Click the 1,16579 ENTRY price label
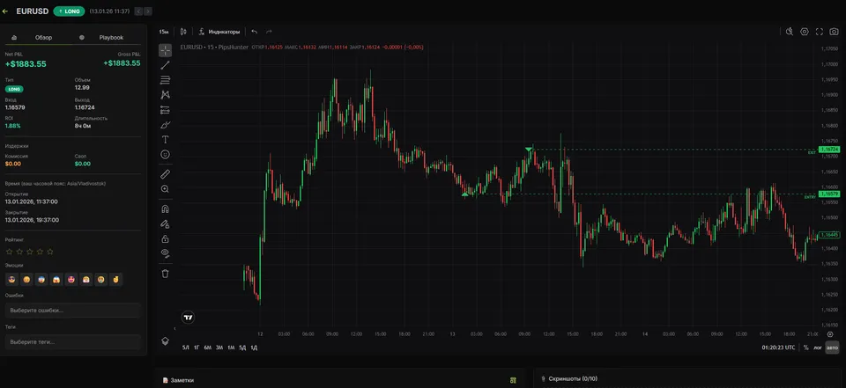 [828, 194]
